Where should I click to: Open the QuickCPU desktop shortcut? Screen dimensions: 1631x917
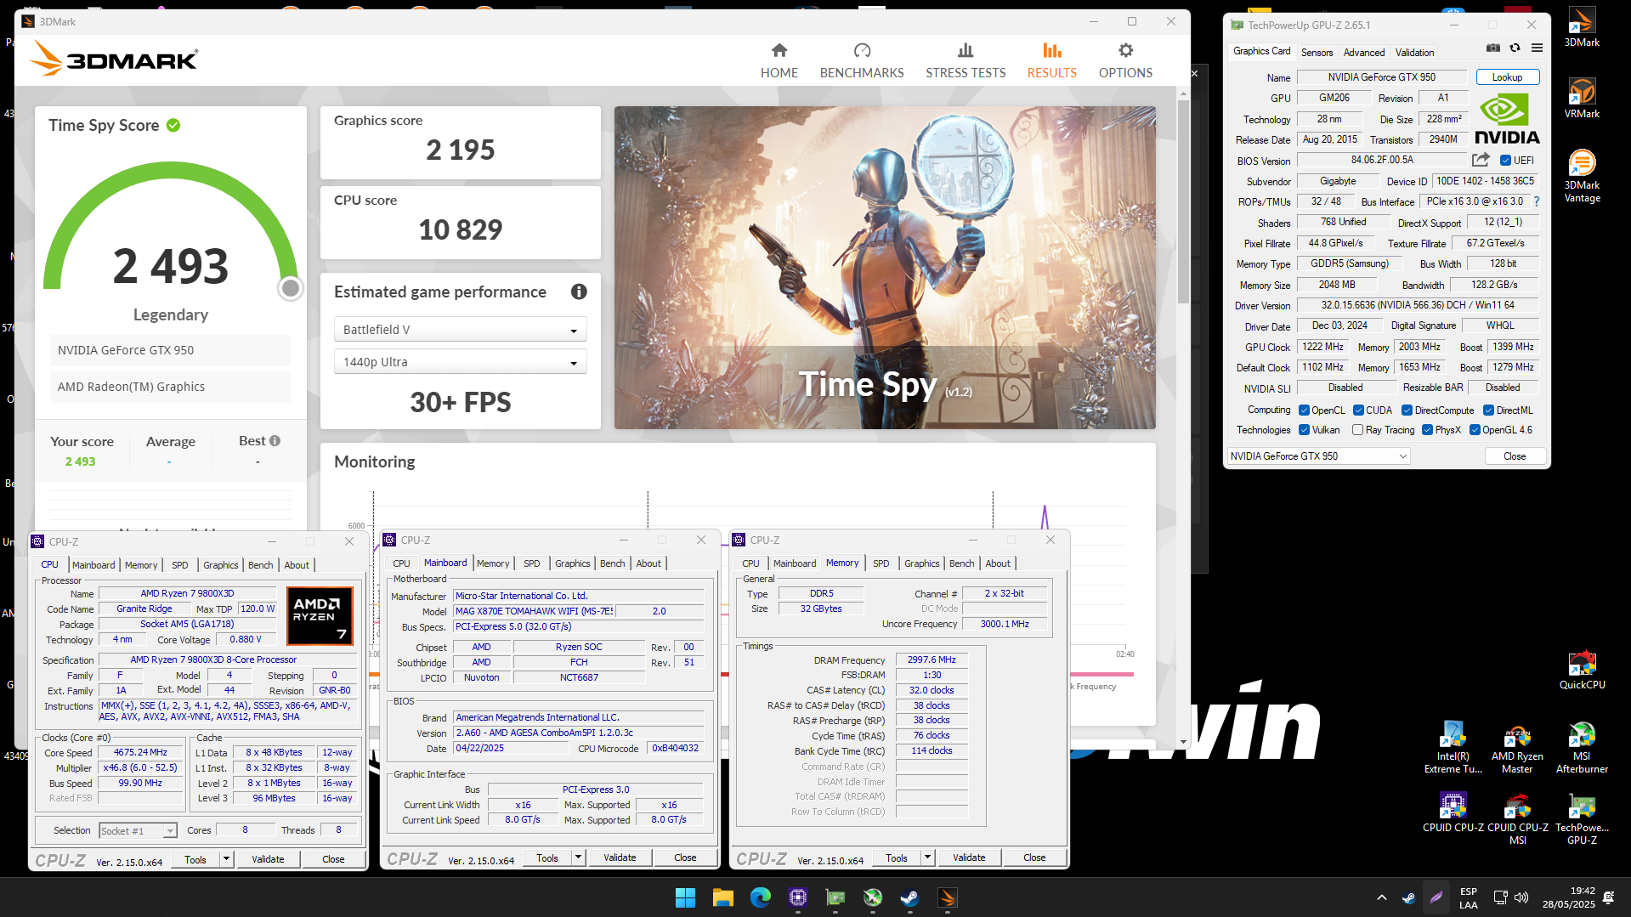tap(1582, 670)
